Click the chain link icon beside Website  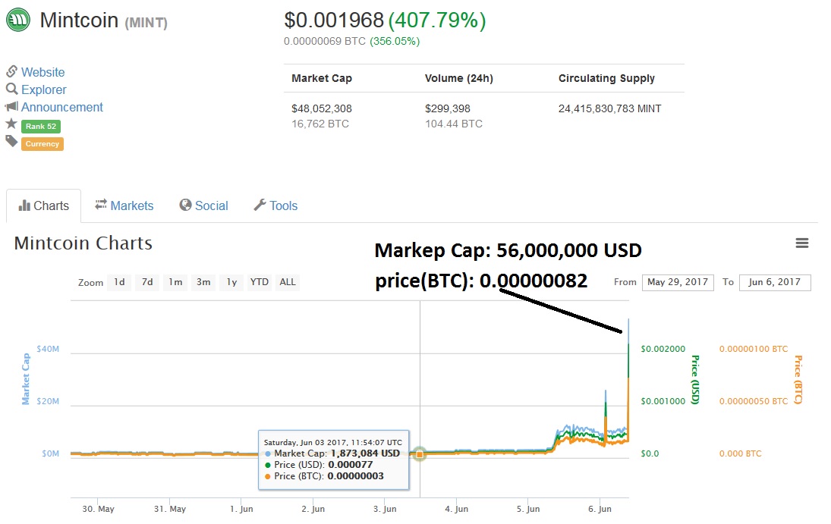click(x=11, y=72)
